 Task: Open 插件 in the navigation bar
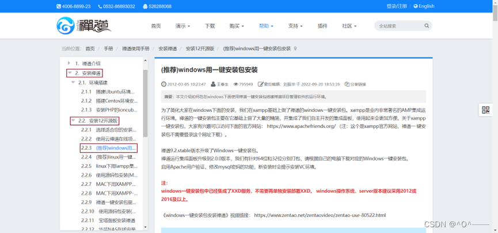pos(322,26)
